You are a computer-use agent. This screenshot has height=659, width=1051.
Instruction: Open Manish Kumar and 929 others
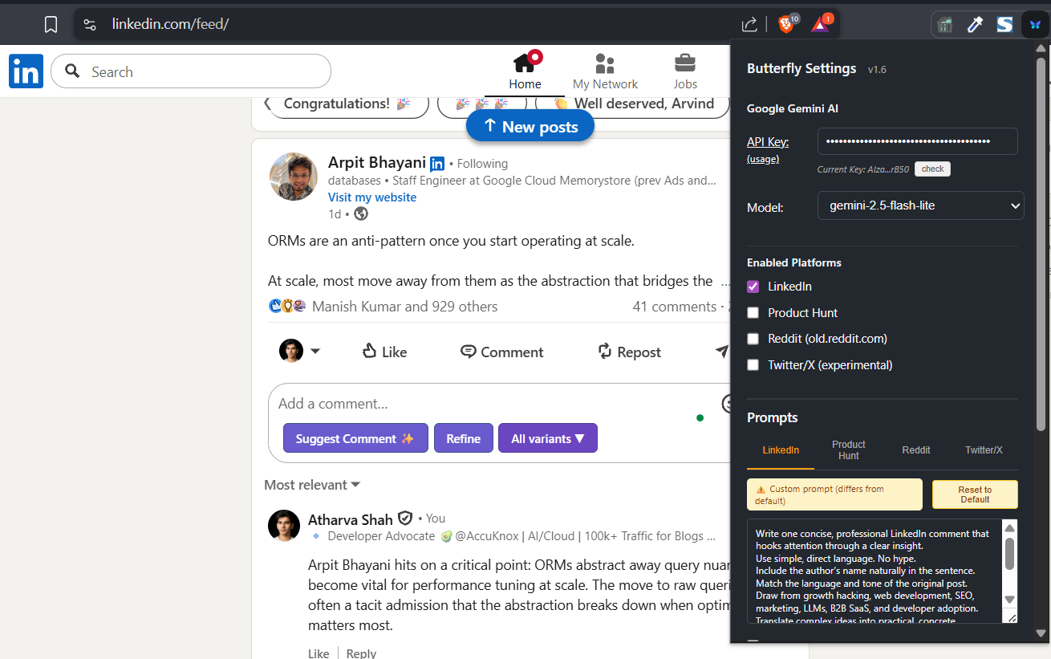(x=404, y=307)
